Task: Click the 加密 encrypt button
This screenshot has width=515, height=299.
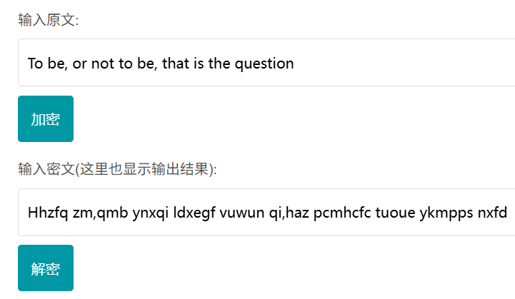Action: coord(45,119)
